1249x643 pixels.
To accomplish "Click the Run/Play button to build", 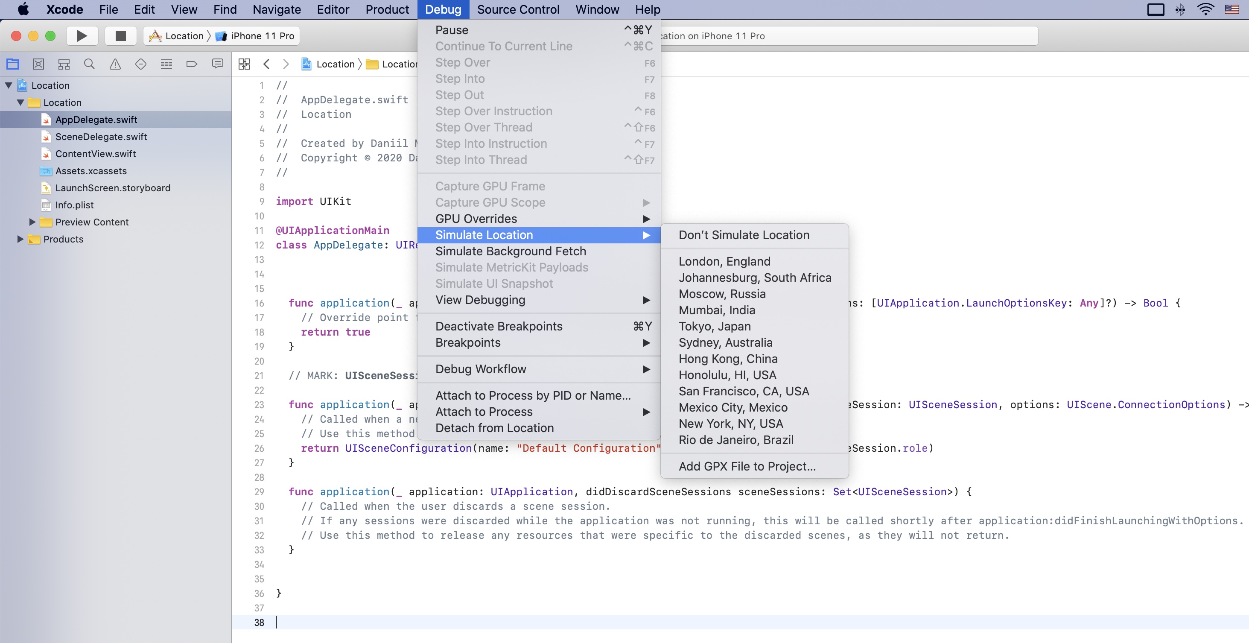I will 81,35.
